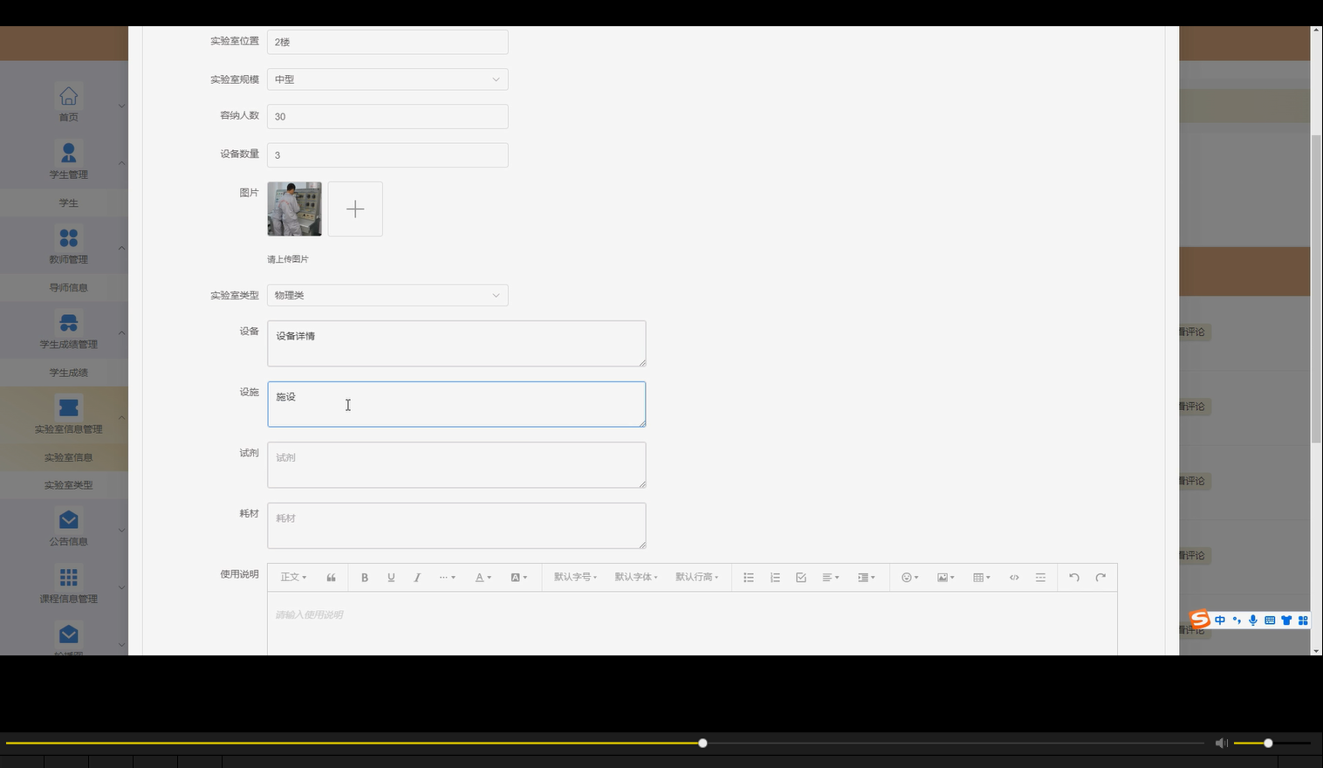Undo the last editor action

click(1074, 578)
